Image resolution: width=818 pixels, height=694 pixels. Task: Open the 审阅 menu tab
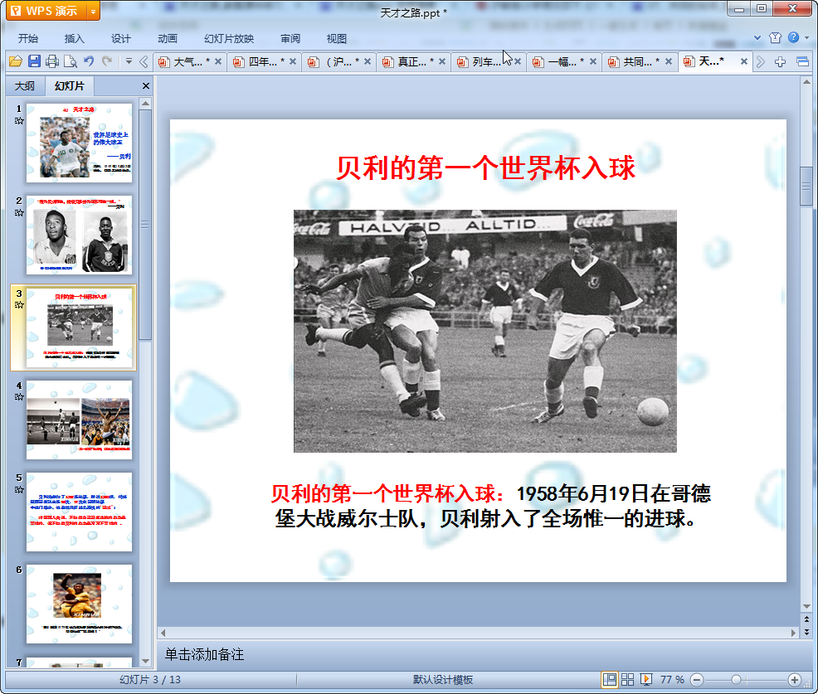click(x=290, y=39)
